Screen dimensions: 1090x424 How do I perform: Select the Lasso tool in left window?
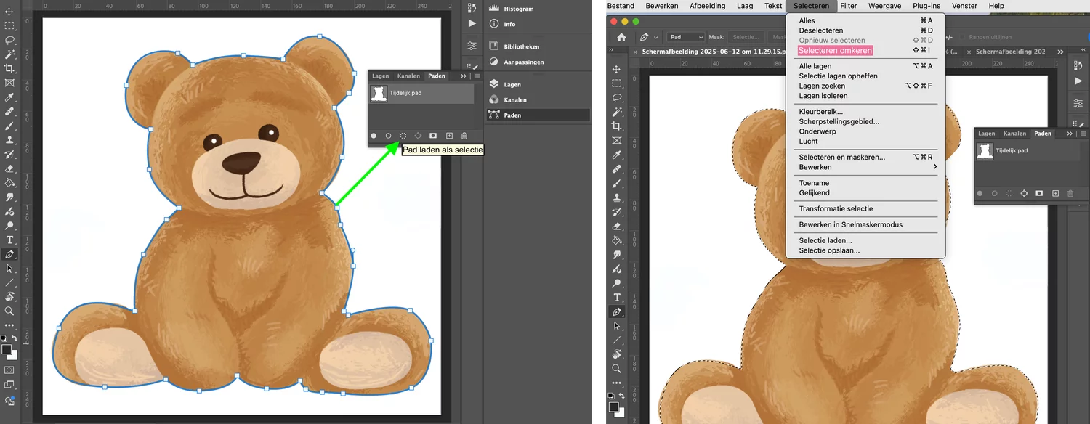pos(9,40)
